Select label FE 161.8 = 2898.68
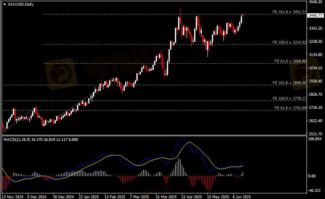Image resolution: width=325 pixels, height=199 pixels. click(x=289, y=83)
